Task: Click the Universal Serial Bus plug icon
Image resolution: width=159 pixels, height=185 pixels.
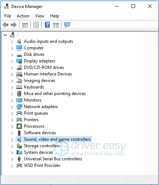Action: click(19, 159)
